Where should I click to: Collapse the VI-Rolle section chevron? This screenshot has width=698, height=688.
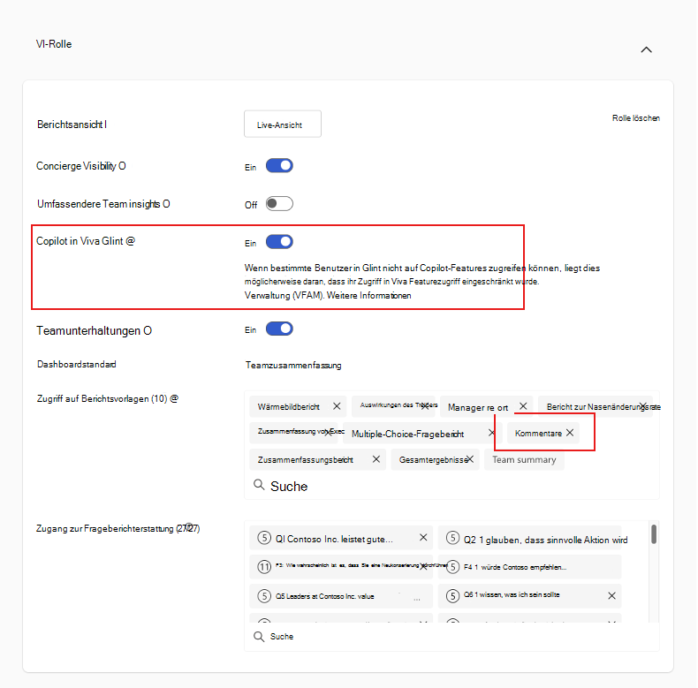[646, 49]
